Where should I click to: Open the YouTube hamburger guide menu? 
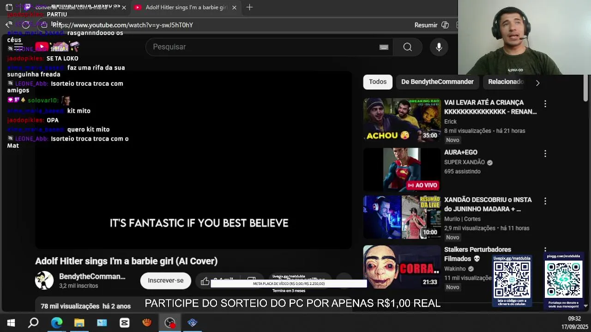pos(18,47)
